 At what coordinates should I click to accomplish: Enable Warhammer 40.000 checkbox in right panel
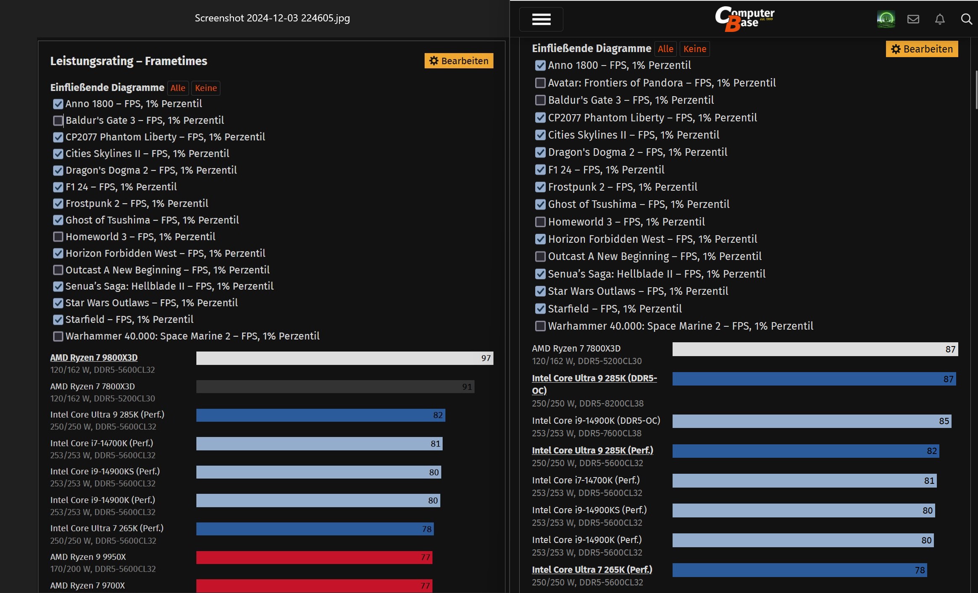[x=540, y=326]
